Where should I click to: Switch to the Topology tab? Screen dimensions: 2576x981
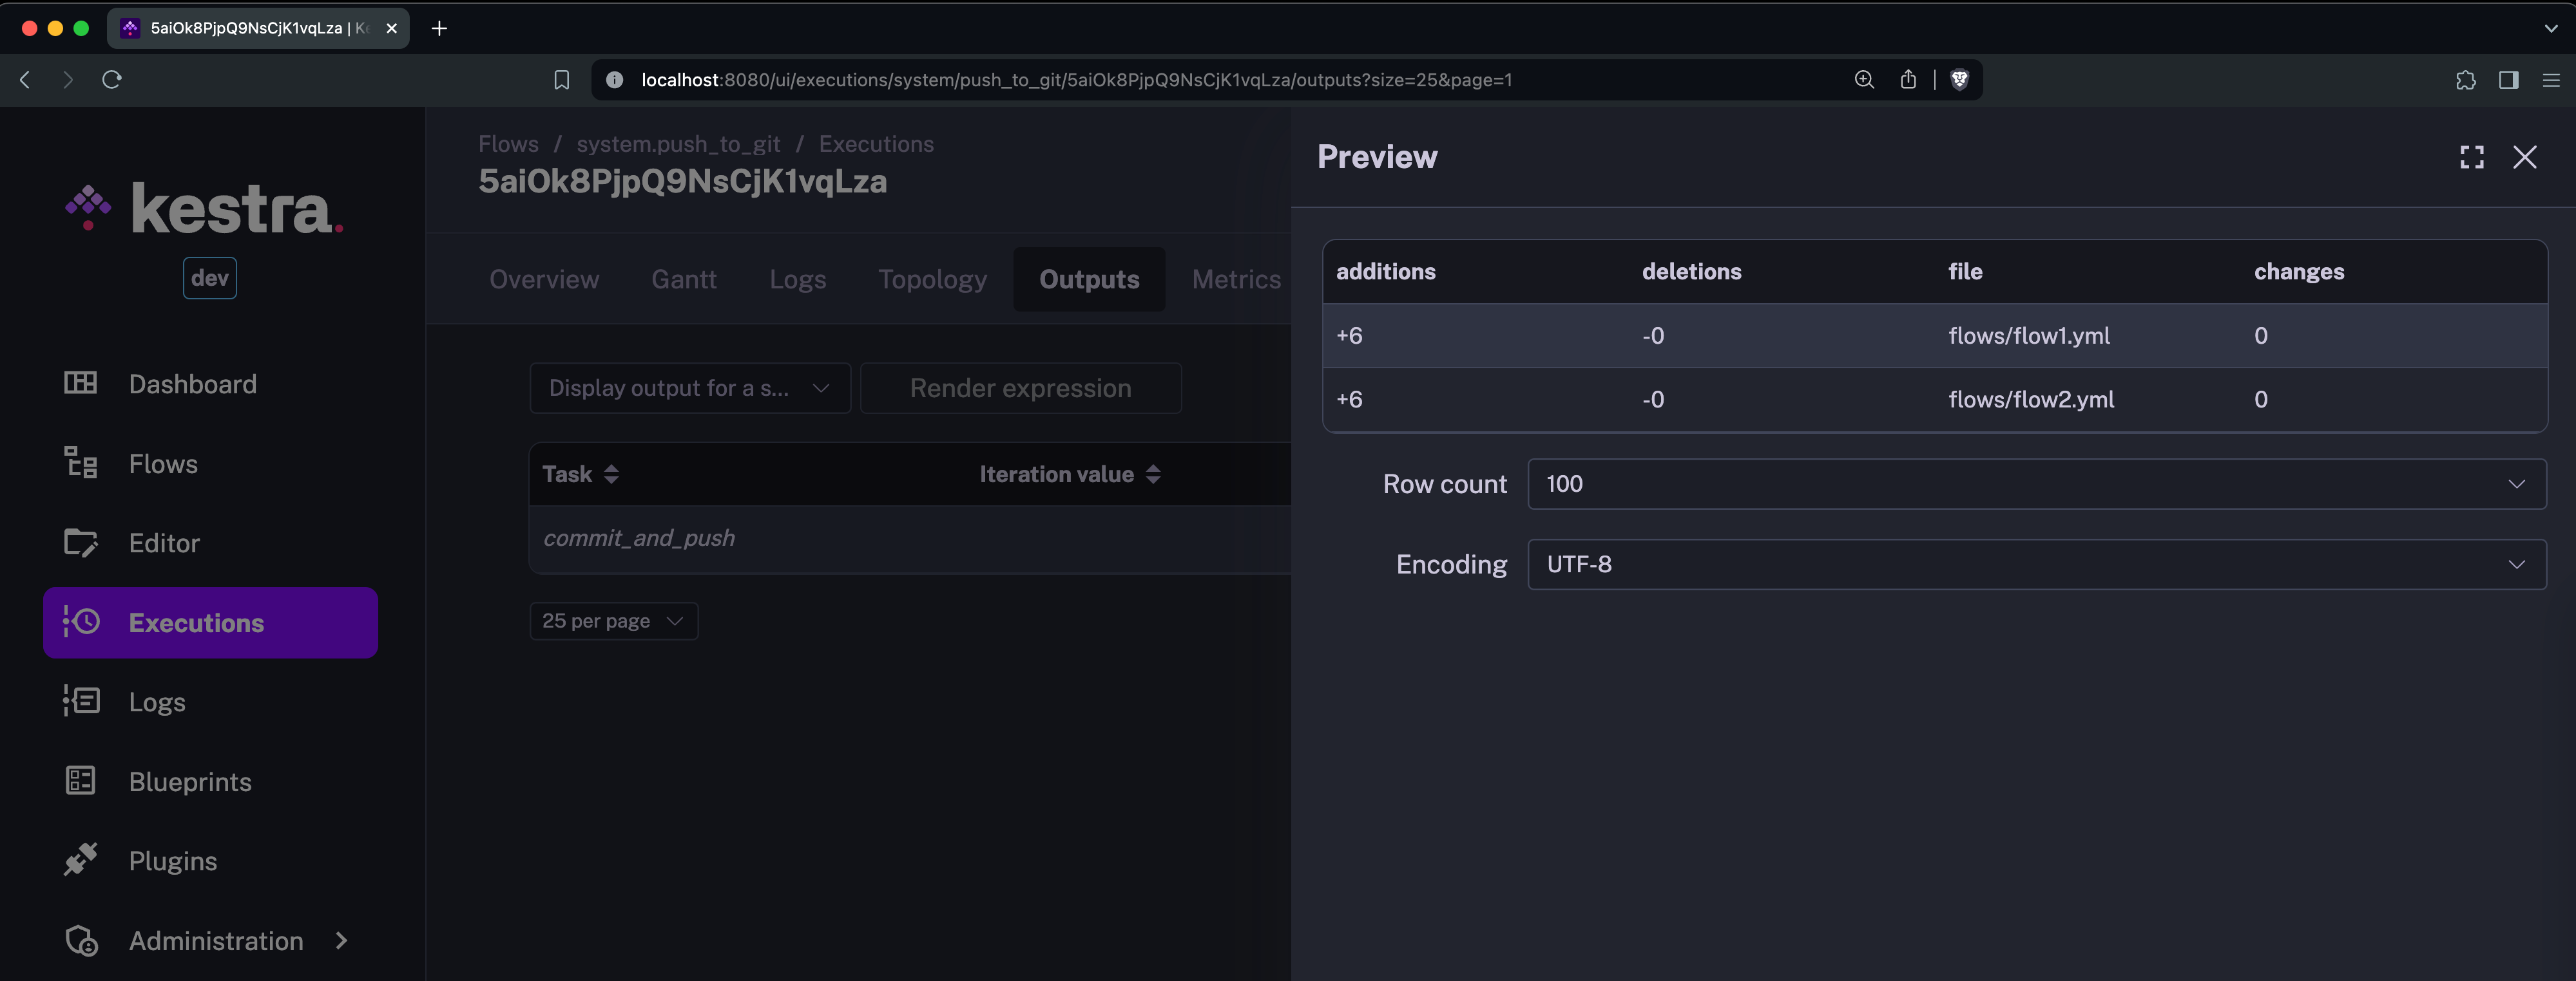(932, 280)
